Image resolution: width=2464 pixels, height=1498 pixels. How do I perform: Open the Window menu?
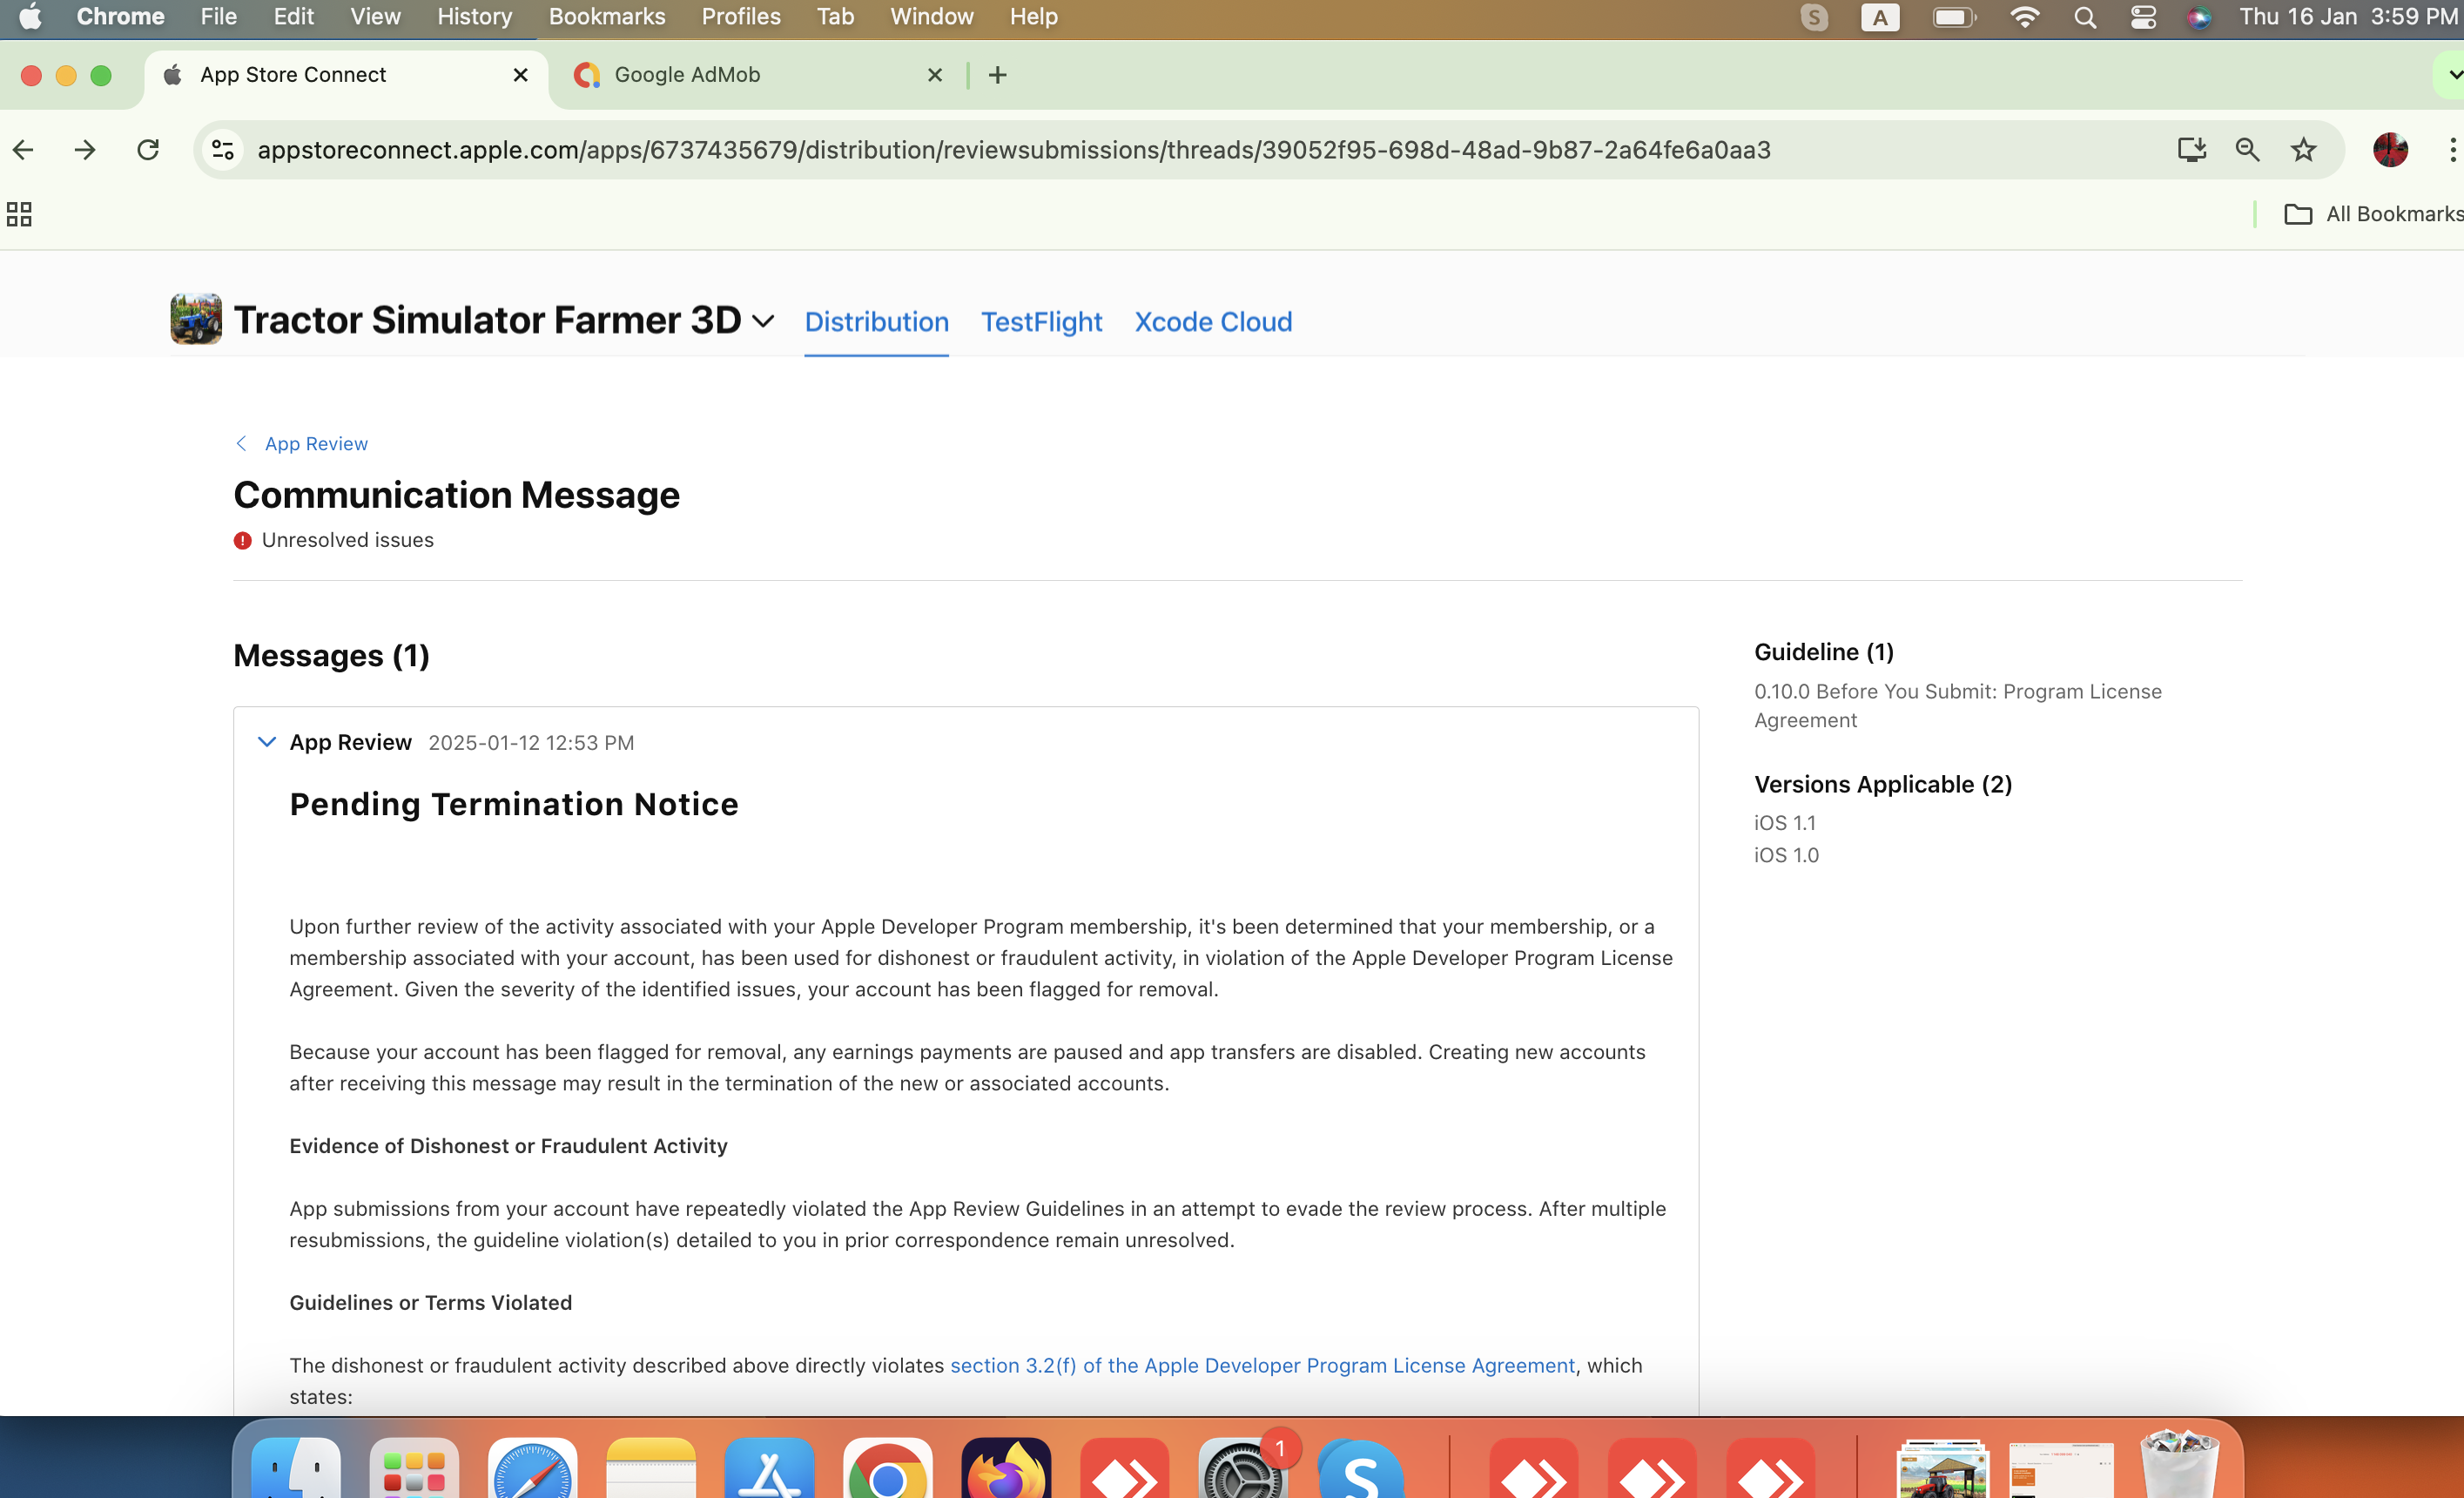coord(931,17)
